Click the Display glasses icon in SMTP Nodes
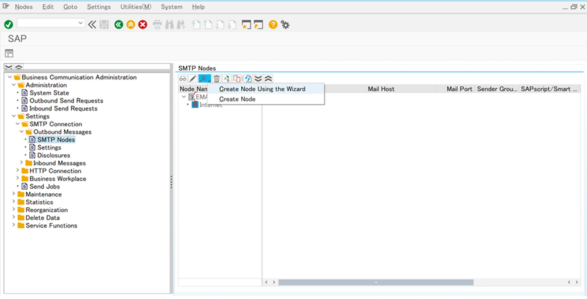The width and height of the screenshot is (587, 299). 183,79
